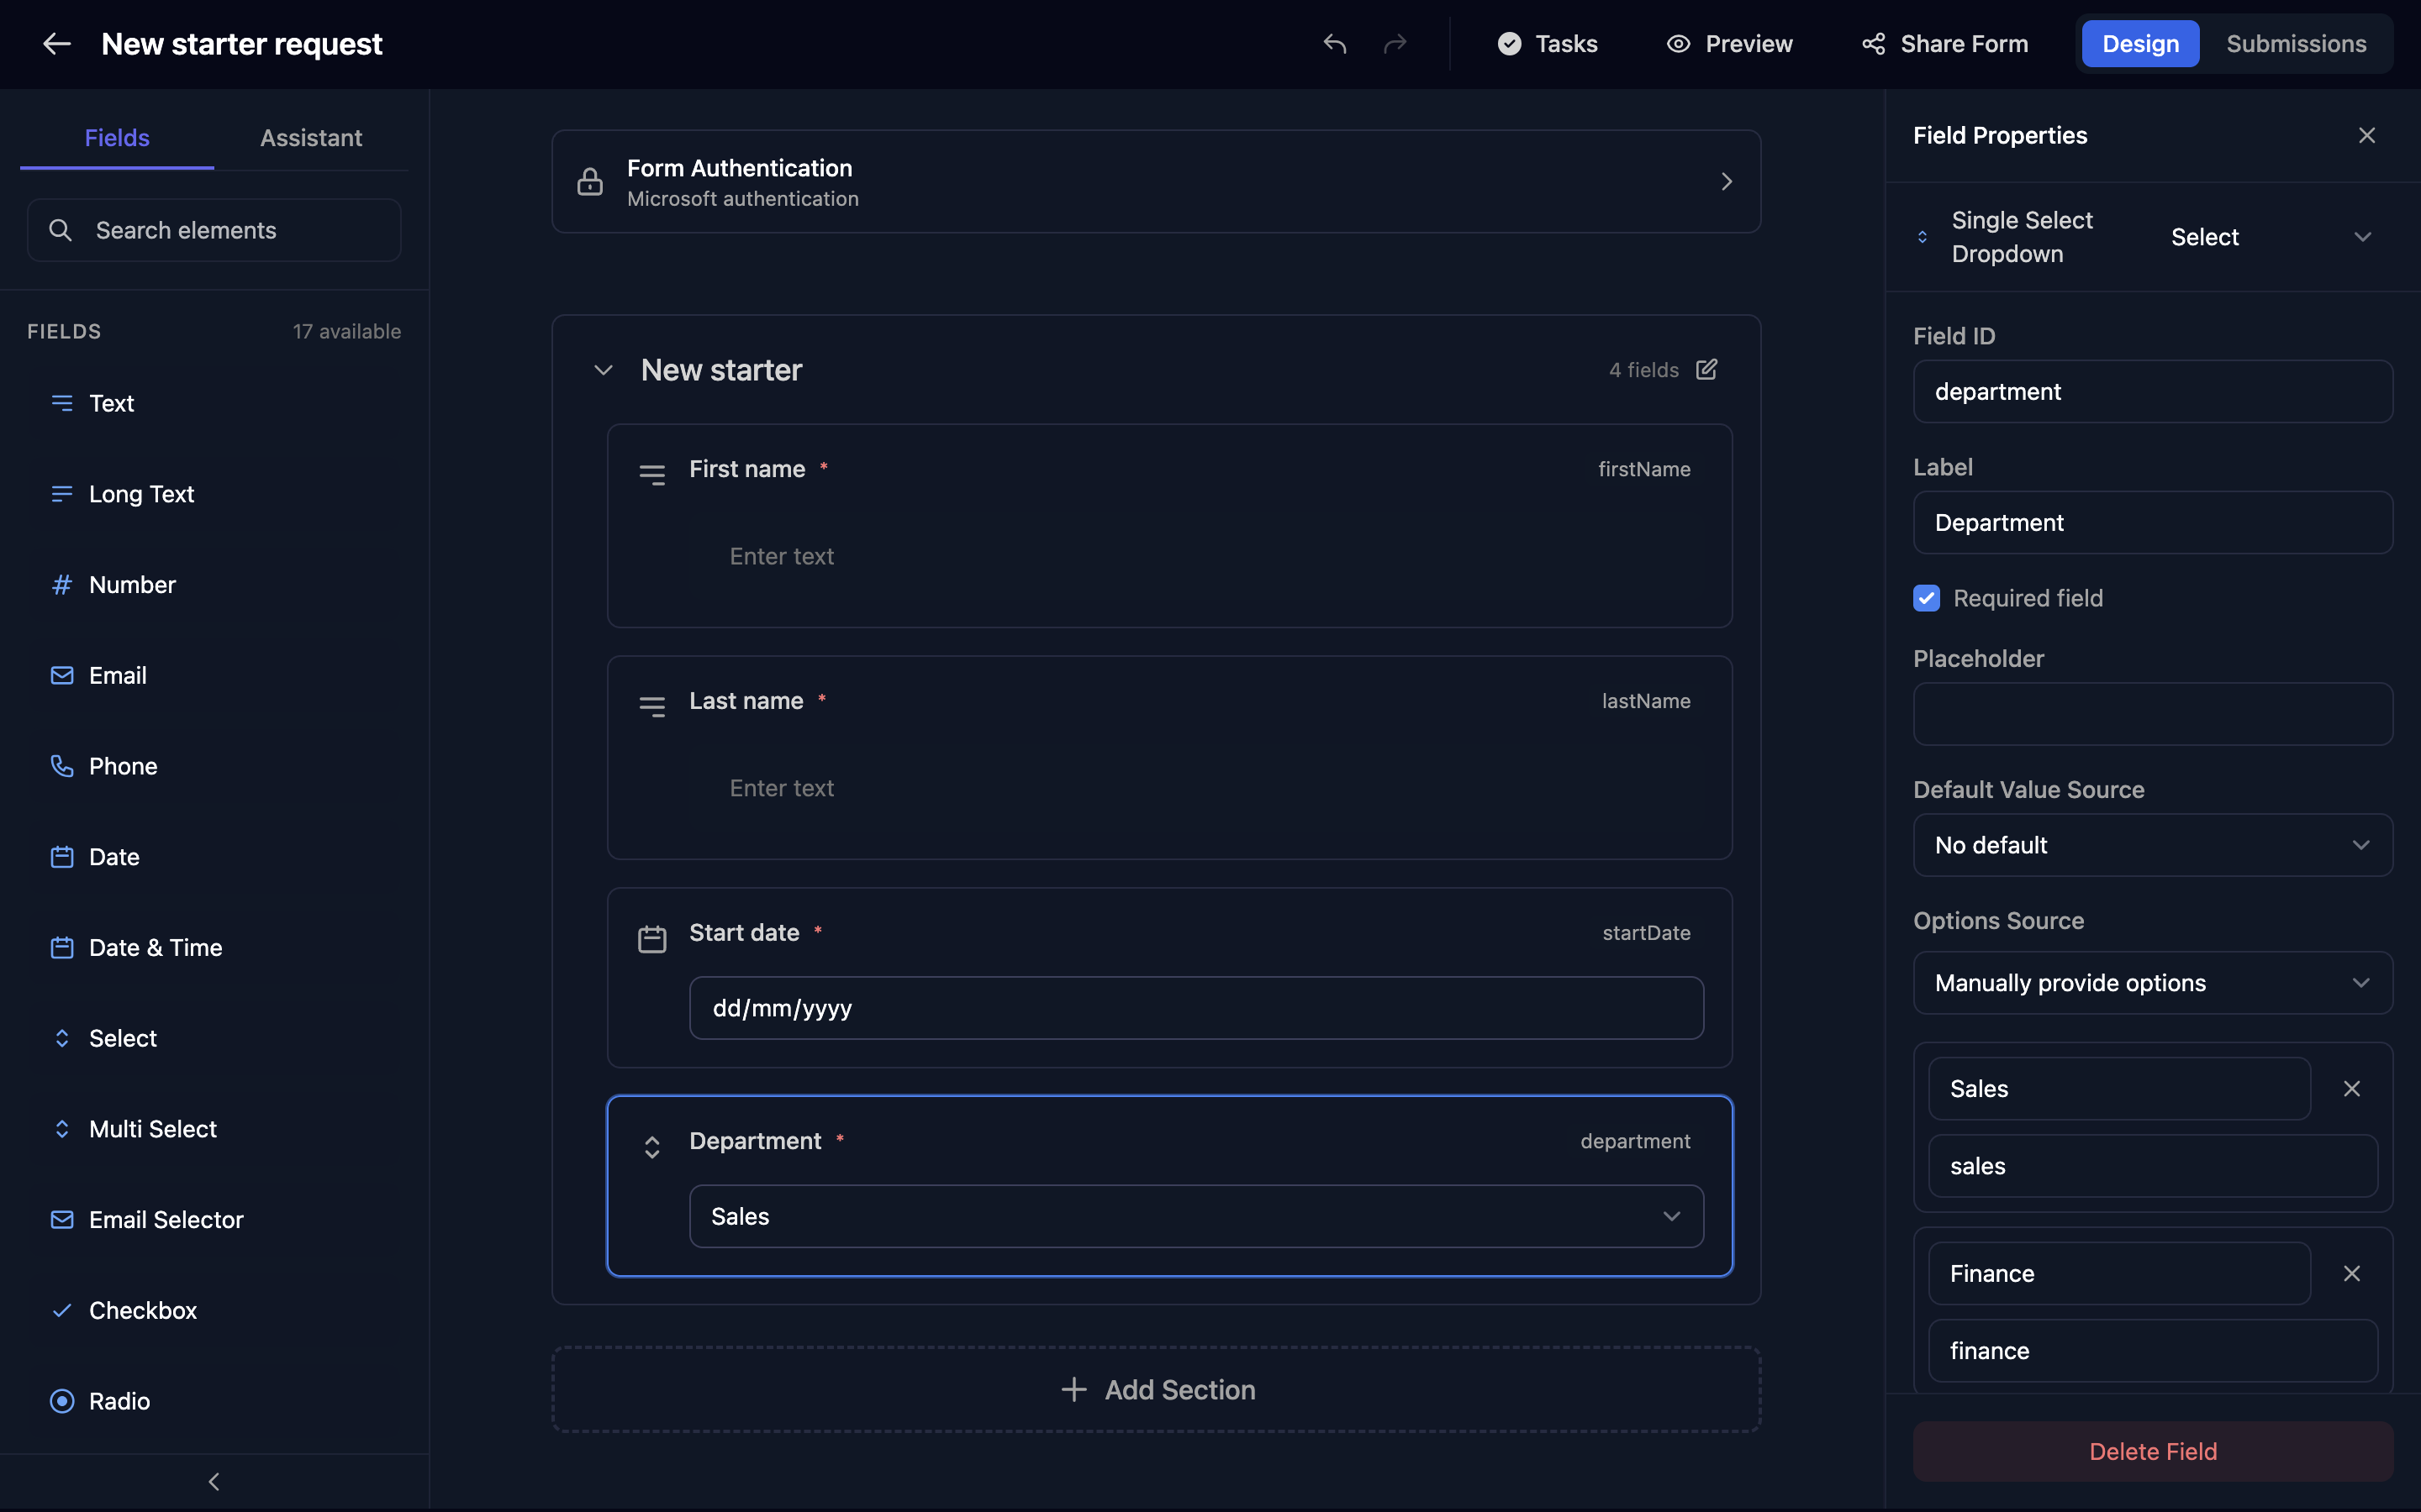Remove the Finance option
The image size is (2421, 1512).
pos(2351,1273)
